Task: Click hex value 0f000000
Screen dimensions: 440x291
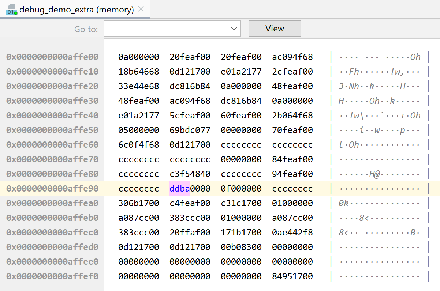Action: [241, 189]
